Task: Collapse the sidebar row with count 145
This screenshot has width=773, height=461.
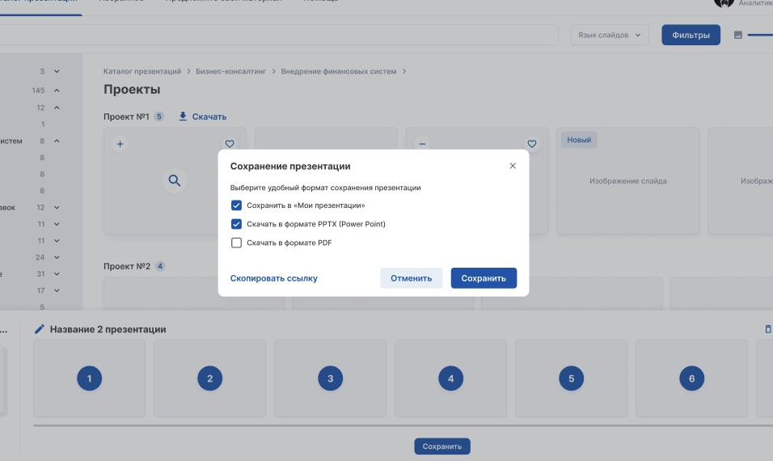Action: click(57, 91)
